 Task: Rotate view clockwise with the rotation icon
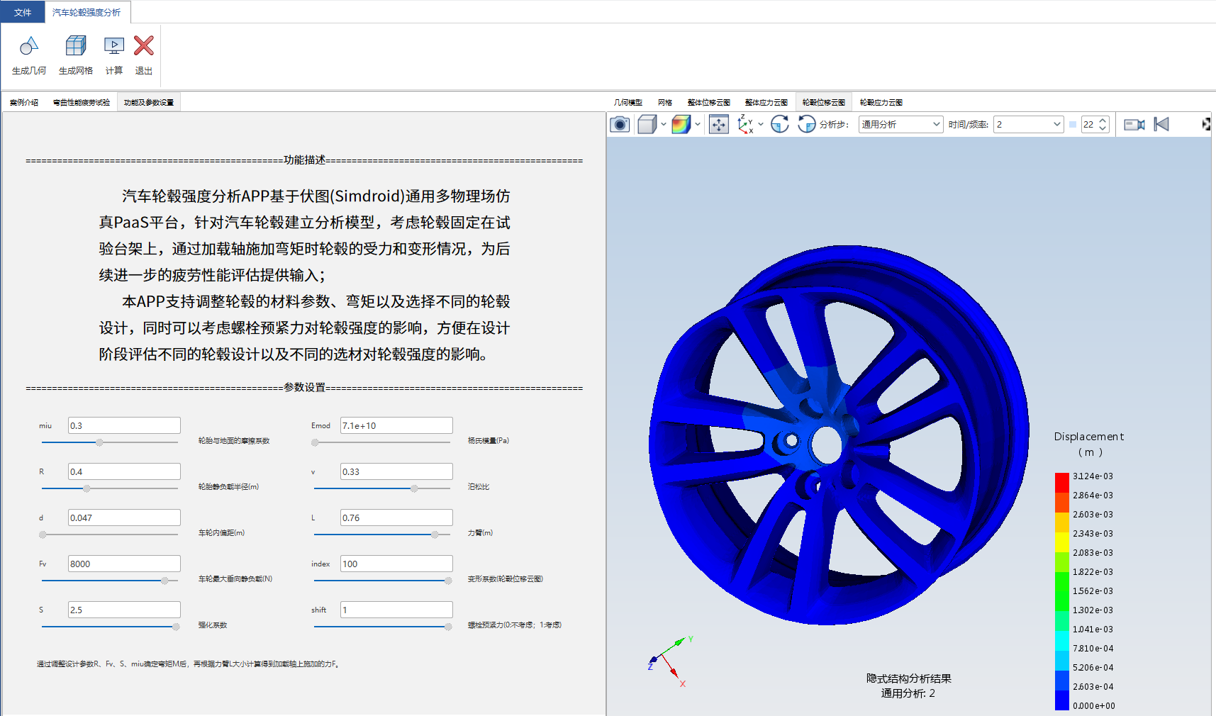click(x=780, y=125)
